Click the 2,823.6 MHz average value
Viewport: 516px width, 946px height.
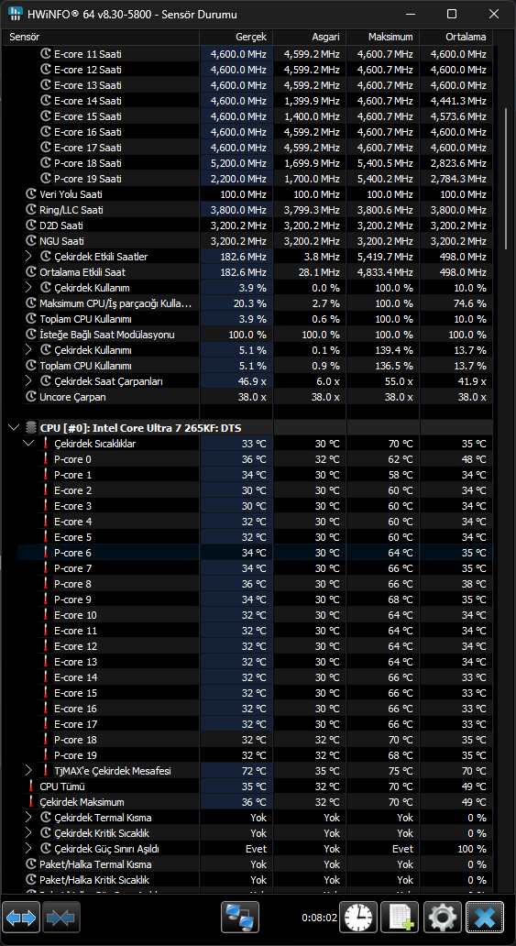458,163
